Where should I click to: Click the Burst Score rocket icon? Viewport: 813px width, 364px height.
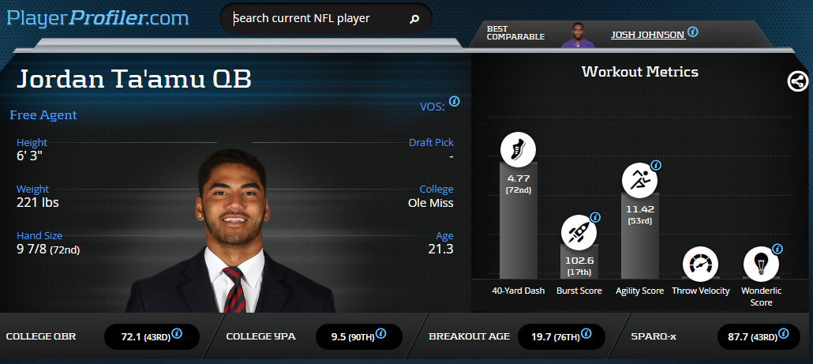[579, 232]
